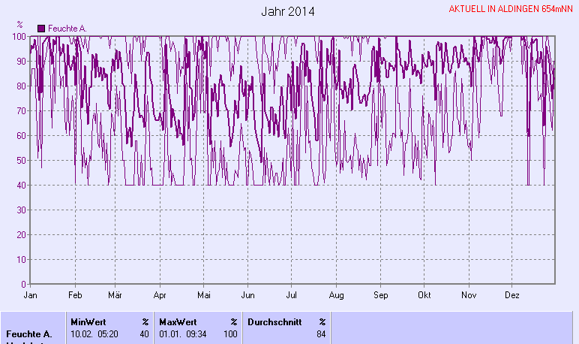Click the 0 label on the y-axis
Viewport: 579px width, 344px height.
(24, 284)
